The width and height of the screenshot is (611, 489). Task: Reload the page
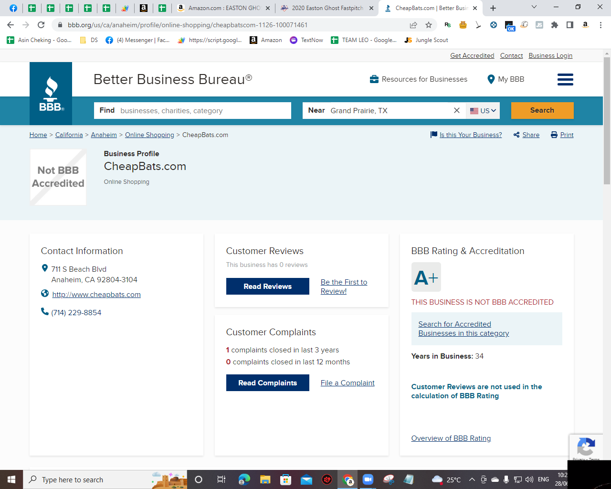(x=41, y=25)
